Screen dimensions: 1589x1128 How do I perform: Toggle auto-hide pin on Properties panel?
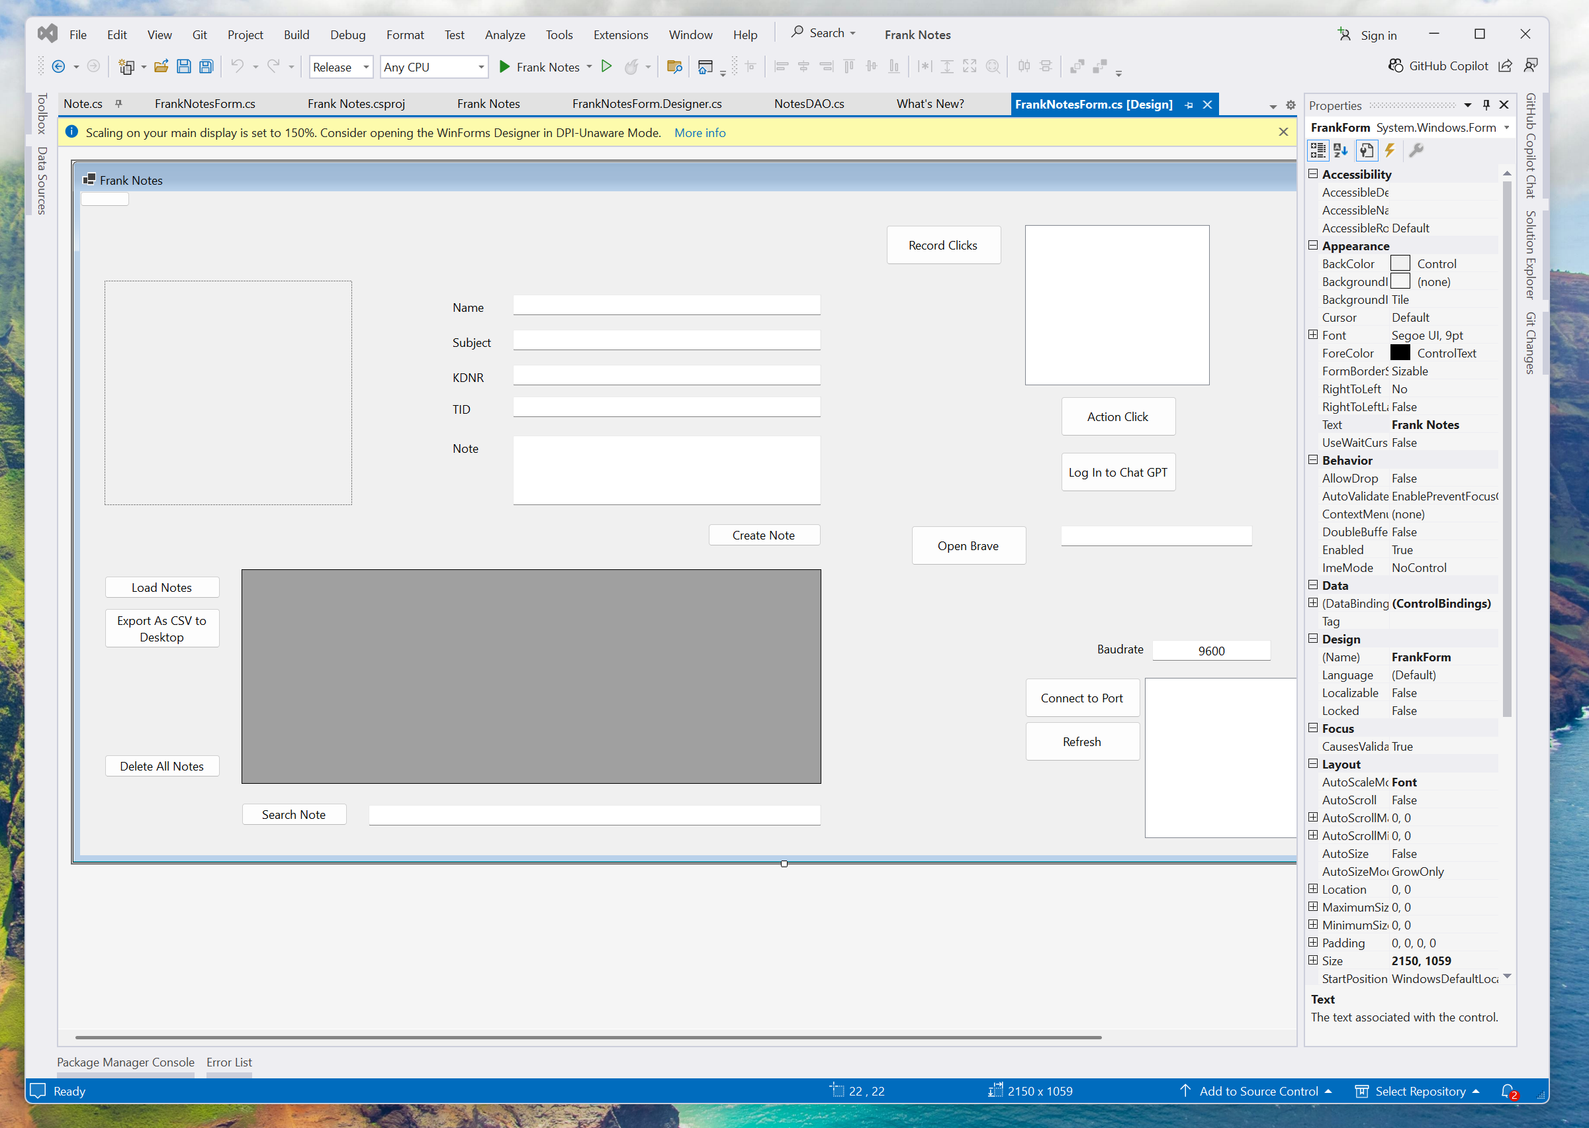[1486, 105]
